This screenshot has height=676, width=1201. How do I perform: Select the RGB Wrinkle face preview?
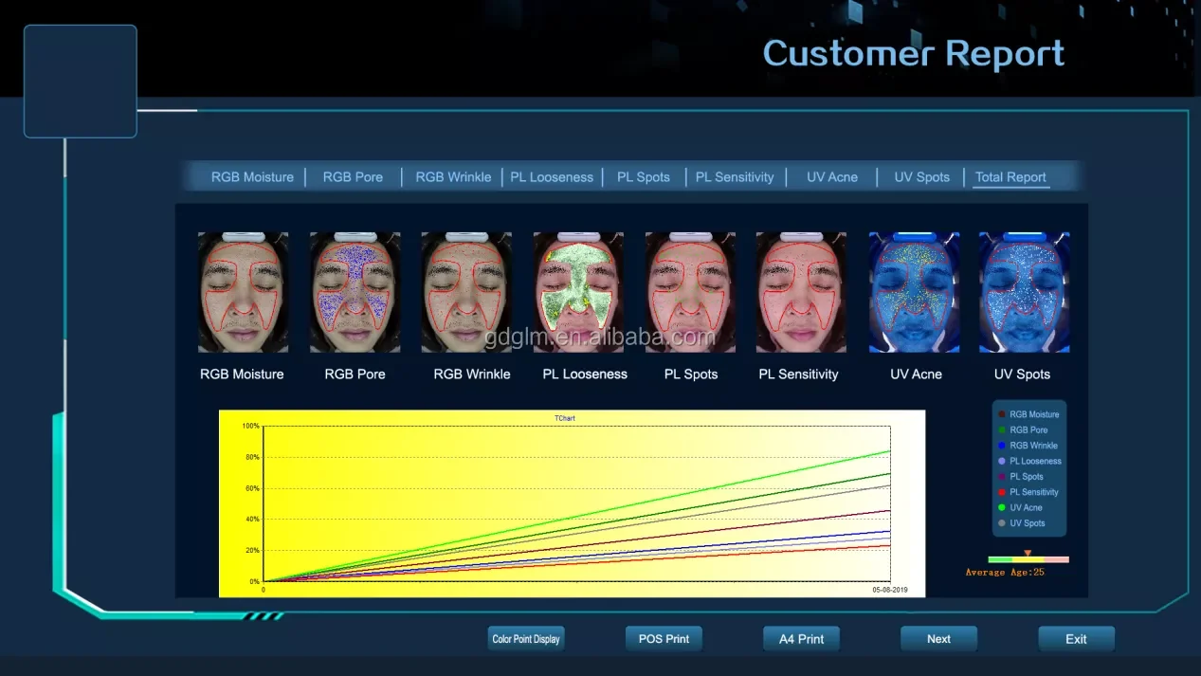(x=466, y=291)
